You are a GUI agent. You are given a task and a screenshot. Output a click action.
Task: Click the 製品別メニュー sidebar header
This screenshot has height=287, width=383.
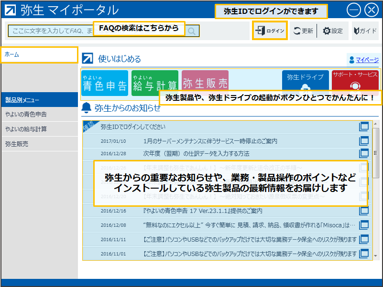(40, 100)
